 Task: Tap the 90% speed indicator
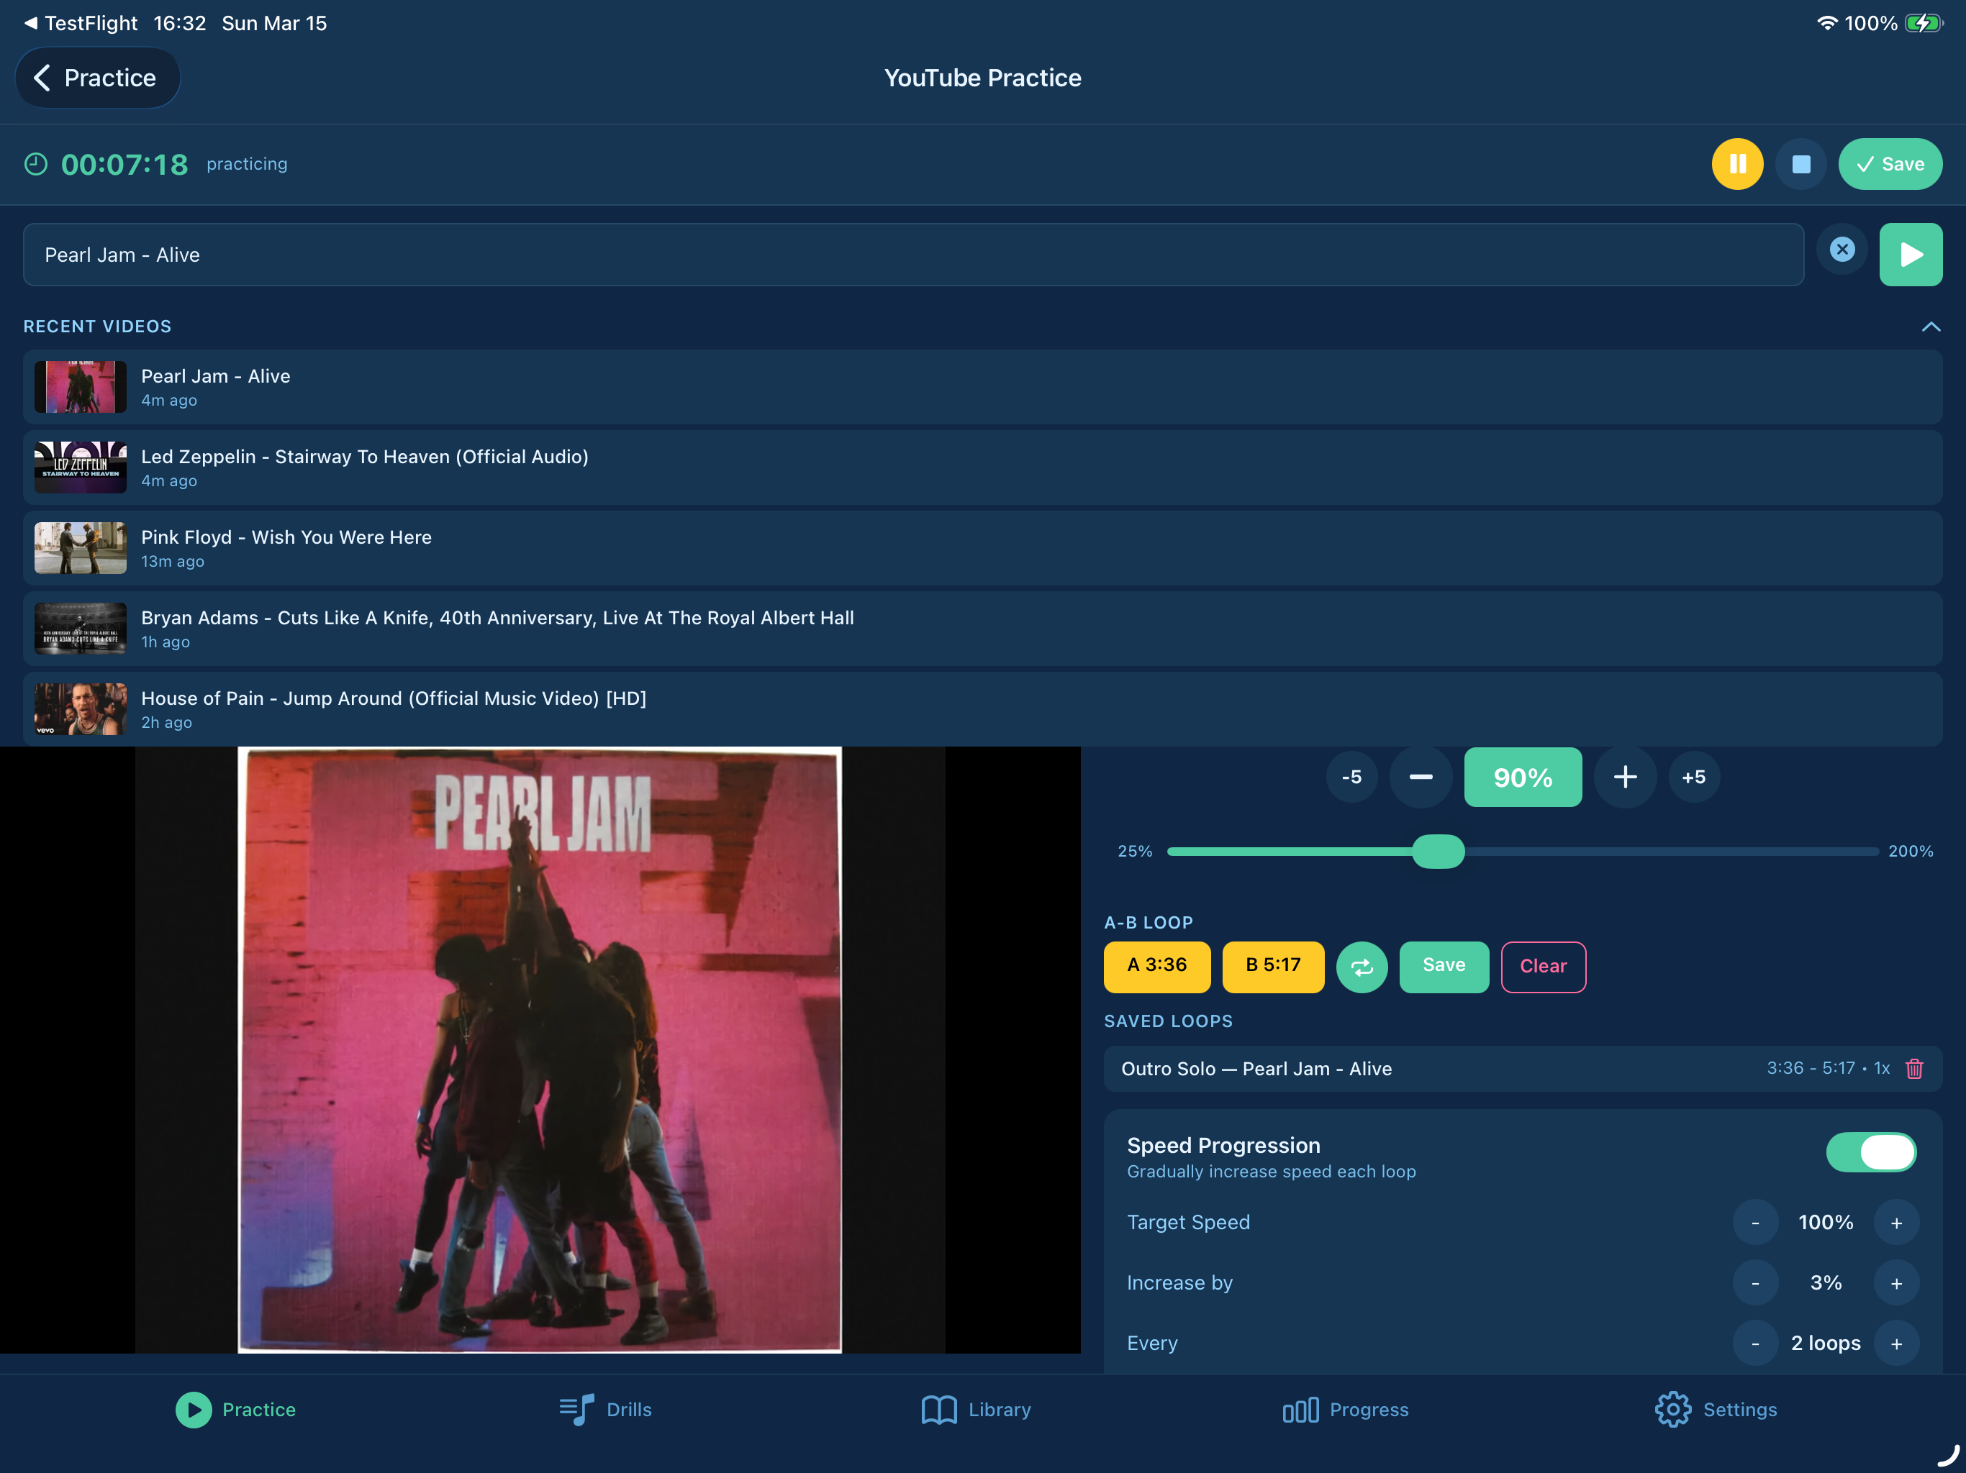(x=1523, y=777)
